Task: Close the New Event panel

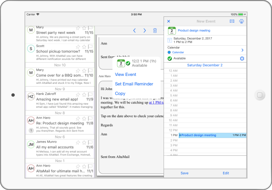Action: pyautogui.click(x=168, y=21)
